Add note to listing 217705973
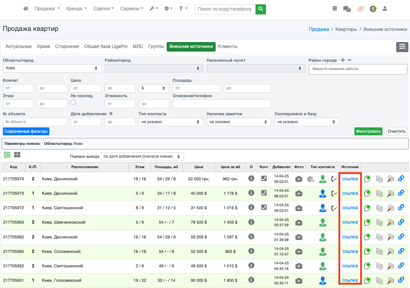 point(367,193)
